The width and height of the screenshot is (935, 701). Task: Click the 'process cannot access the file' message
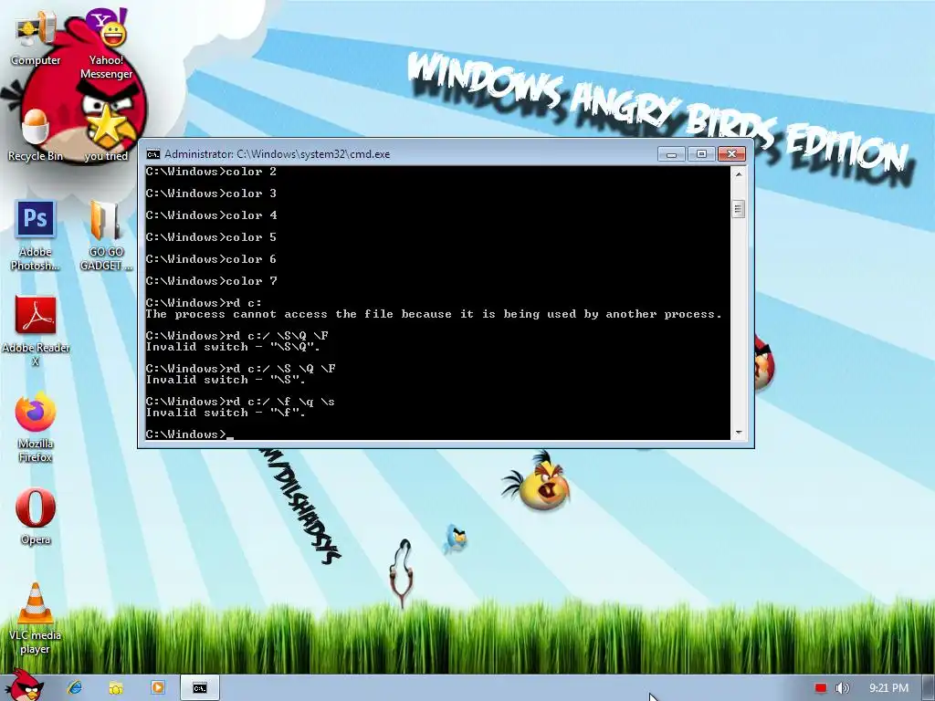point(434,314)
